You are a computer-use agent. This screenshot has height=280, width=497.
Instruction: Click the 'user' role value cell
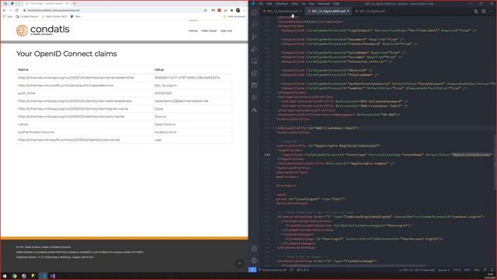[x=192, y=140]
